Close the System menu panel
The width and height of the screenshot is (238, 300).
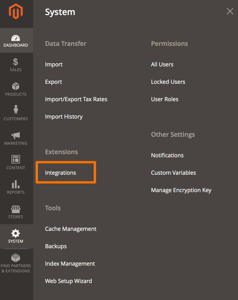(x=230, y=11)
